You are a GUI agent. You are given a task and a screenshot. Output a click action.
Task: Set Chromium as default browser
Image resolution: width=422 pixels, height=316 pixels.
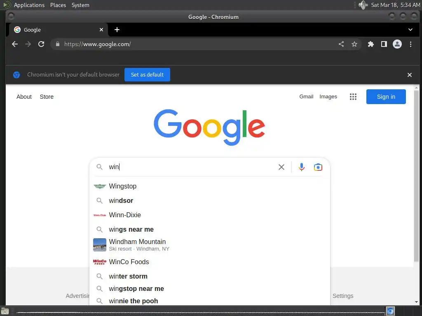pos(147,75)
